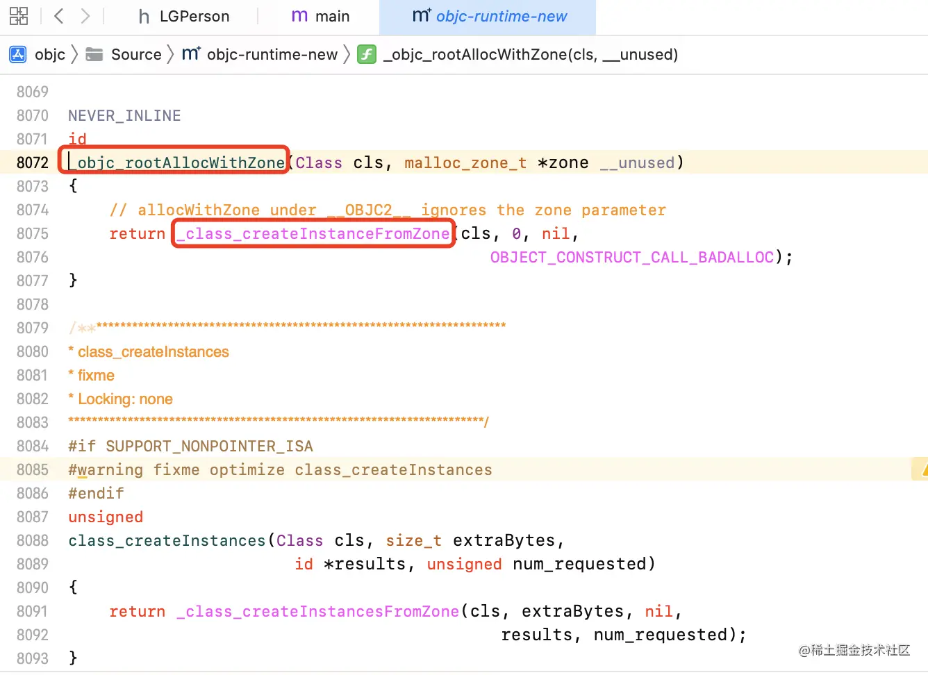
Task: Click the Source folder icon in jump bar
Action: click(x=94, y=54)
